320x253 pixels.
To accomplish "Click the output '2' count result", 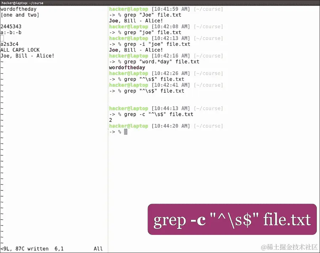I will pyautogui.click(x=111, y=120).
